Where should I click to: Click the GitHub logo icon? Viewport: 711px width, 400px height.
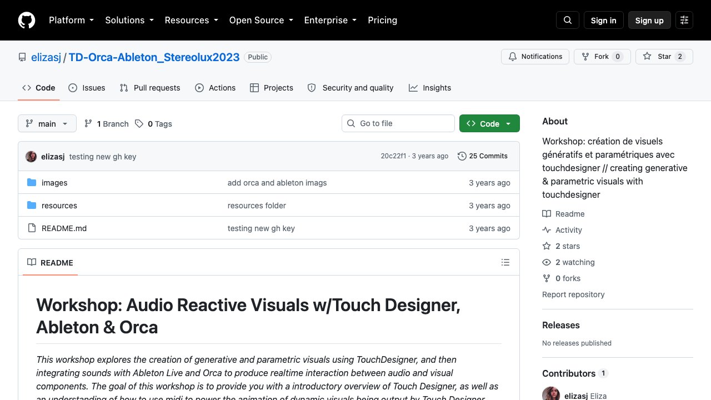tap(27, 20)
